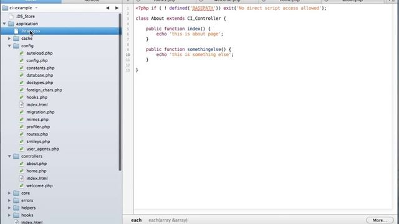Open home.php in controllers
Screen dimensions: 399x224
36,171
